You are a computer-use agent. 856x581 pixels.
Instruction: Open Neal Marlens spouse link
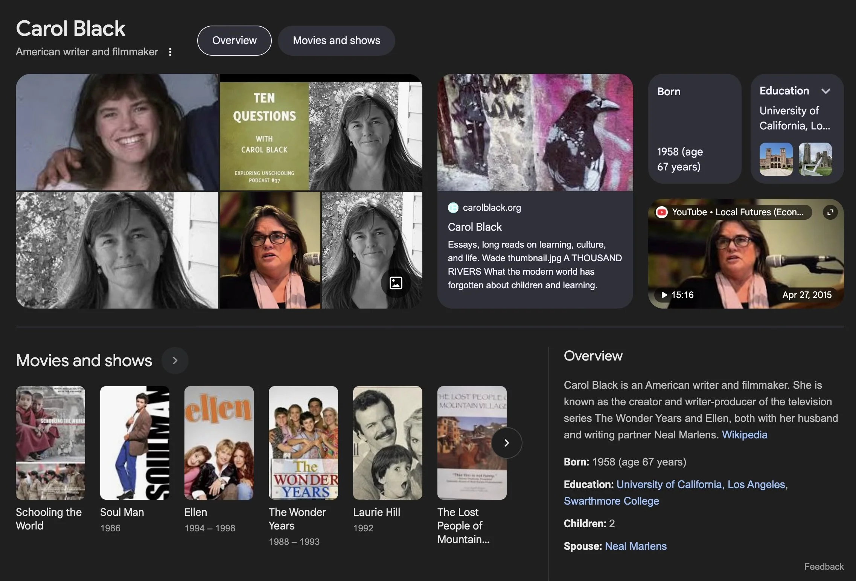pos(635,546)
